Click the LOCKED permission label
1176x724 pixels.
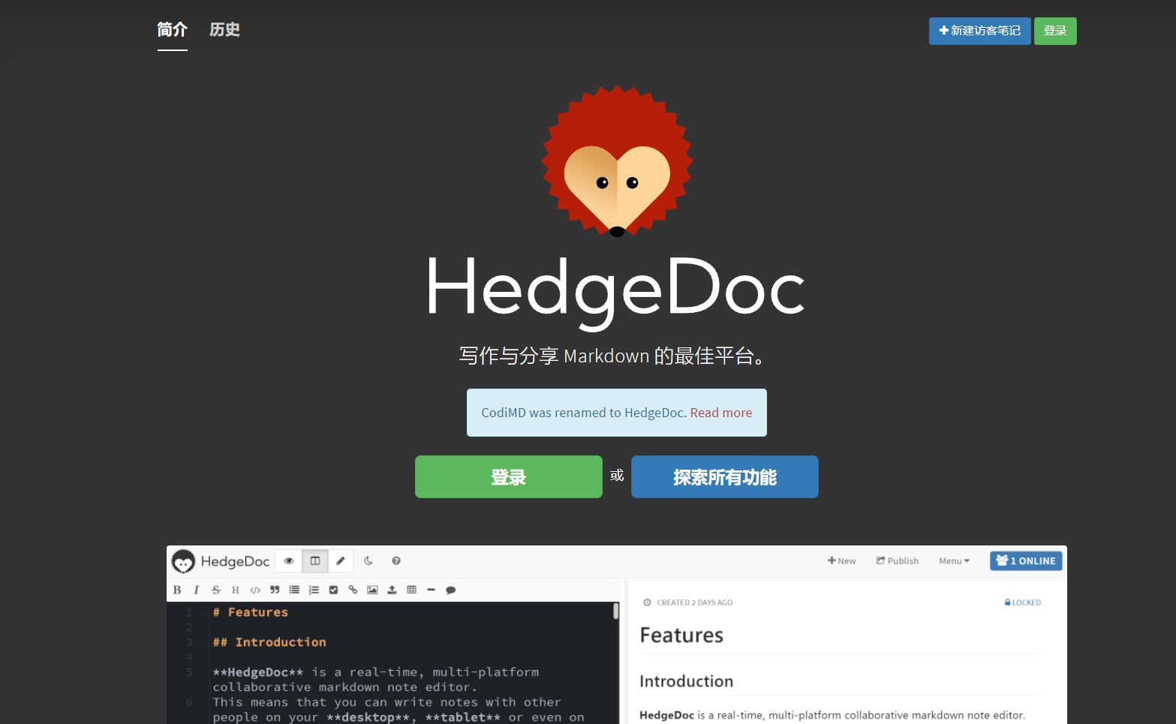[x=1022, y=602]
